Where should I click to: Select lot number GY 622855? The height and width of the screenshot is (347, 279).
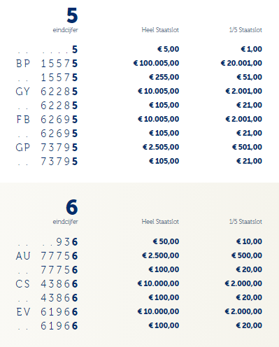coord(47,92)
